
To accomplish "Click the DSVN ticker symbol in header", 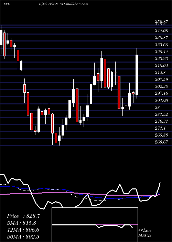I will [54, 4].
